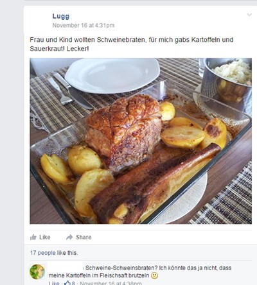The width and height of the screenshot is (257, 285).
Task: Open the comment's 4:38pm timestamp
Action: [x=111, y=283]
